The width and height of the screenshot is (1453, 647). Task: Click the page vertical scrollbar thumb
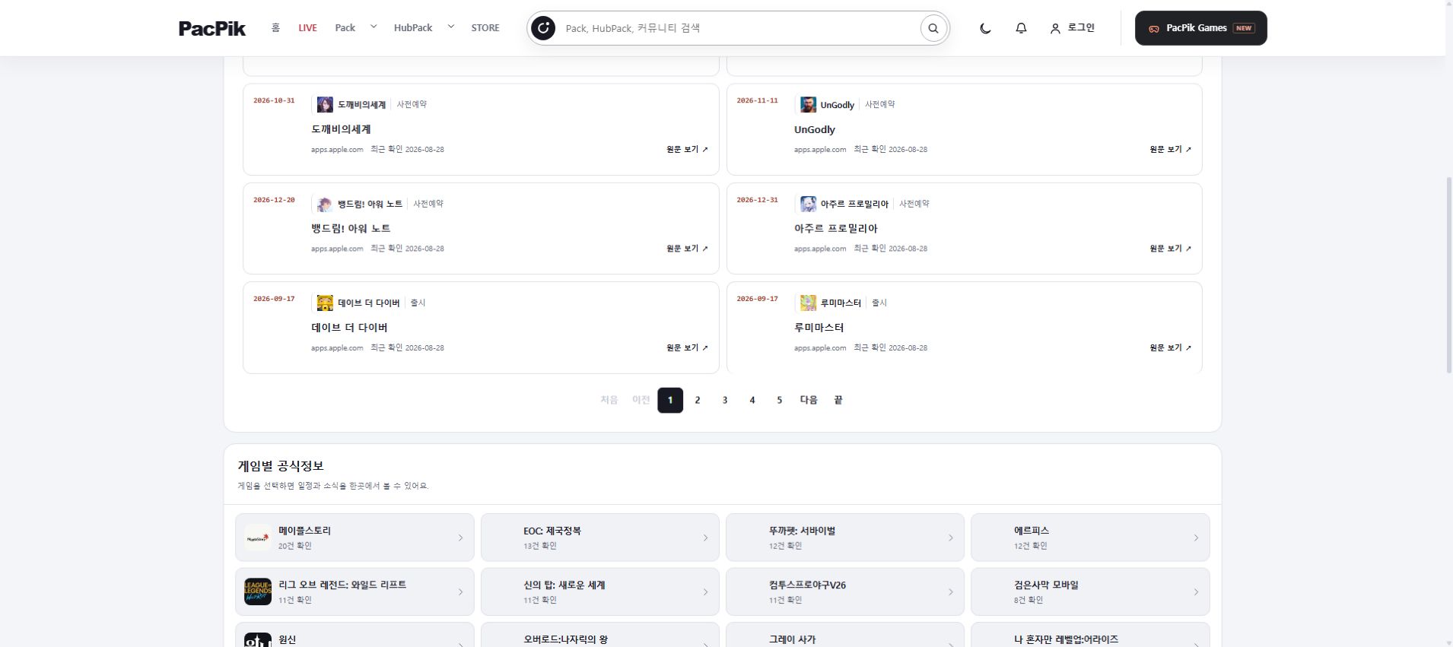click(1448, 274)
